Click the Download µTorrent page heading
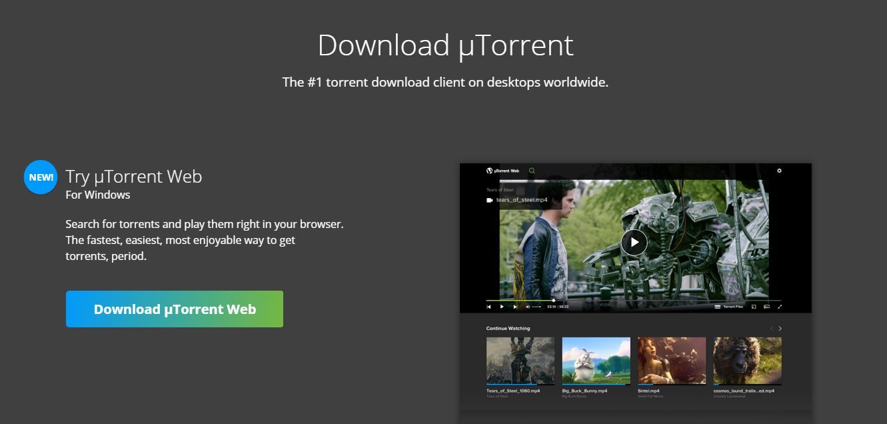This screenshot has height=424, width=887. [x=445, y=45]
